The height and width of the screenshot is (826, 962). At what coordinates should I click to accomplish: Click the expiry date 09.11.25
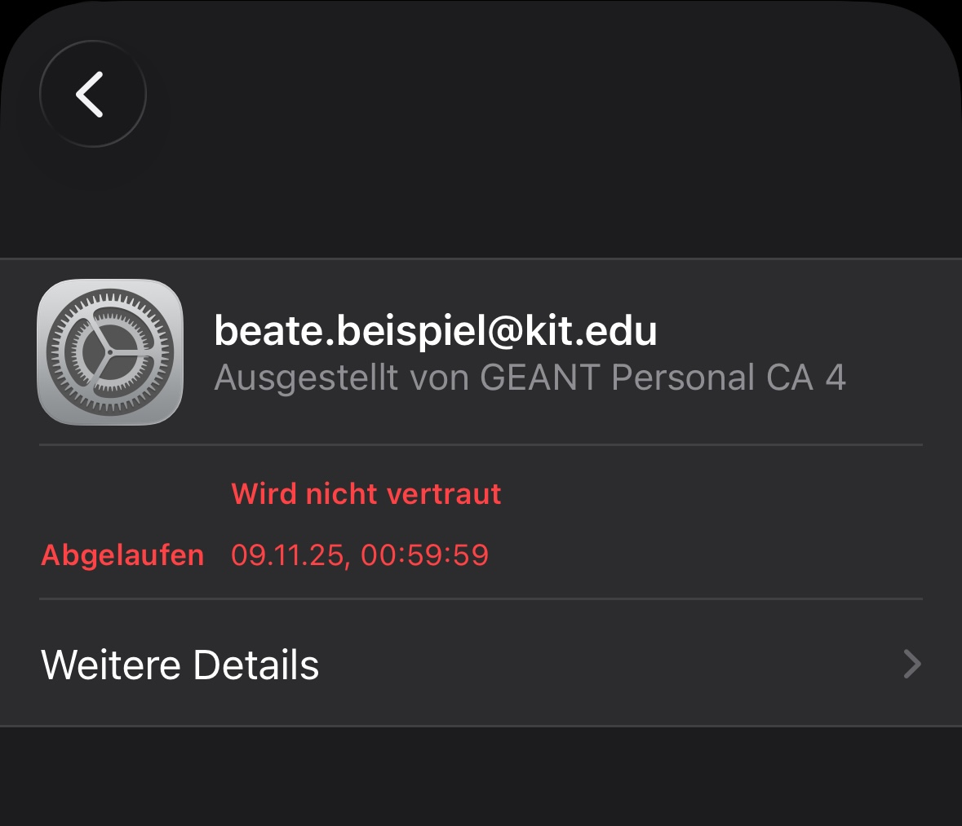290,555
